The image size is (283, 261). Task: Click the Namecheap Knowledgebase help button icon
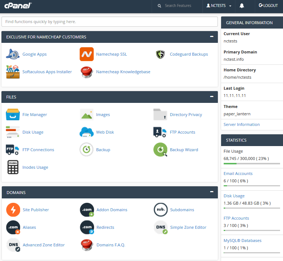[x=87, y=72]
